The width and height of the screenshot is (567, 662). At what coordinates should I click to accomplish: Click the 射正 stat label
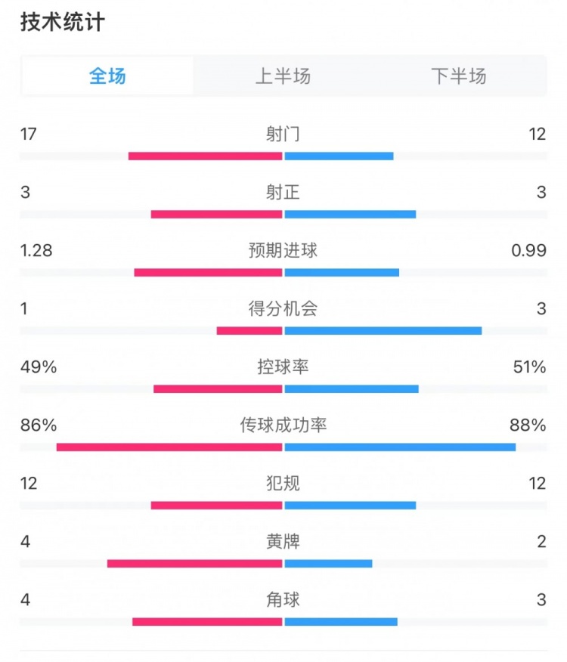coord(283,193)
